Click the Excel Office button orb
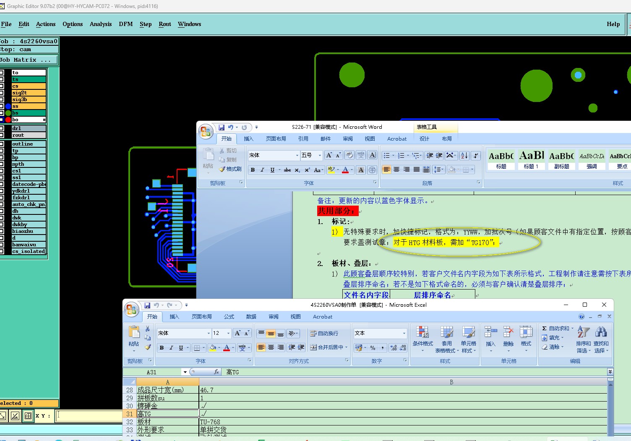Image resolution: width=631 pixels, height=441 pixels. [131, 310]
